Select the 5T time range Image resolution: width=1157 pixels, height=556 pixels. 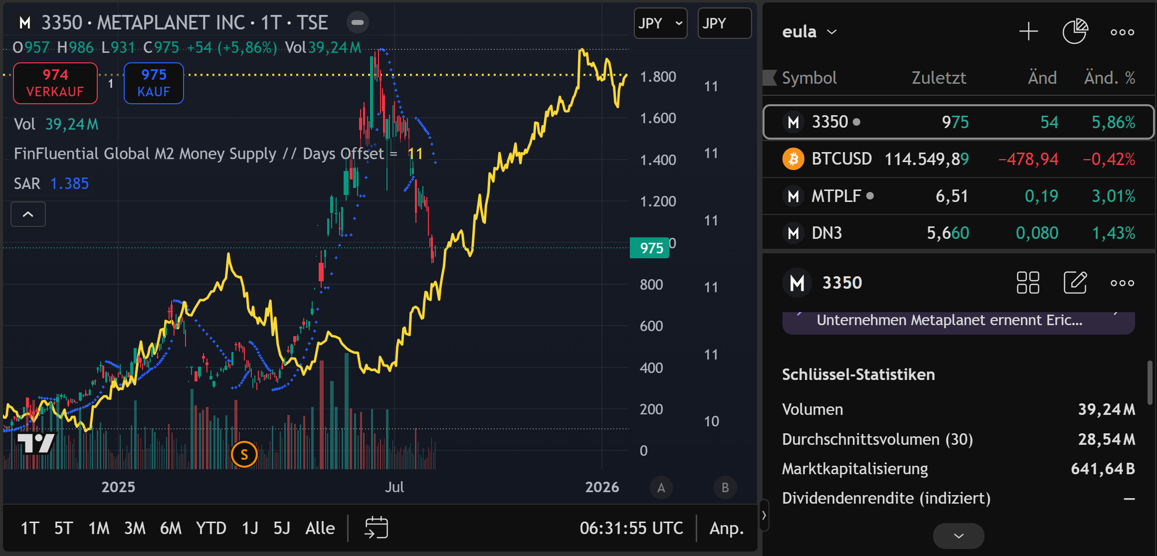coord(63,528)
